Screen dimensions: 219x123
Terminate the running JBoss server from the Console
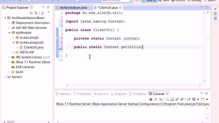(x=151, y=99)
